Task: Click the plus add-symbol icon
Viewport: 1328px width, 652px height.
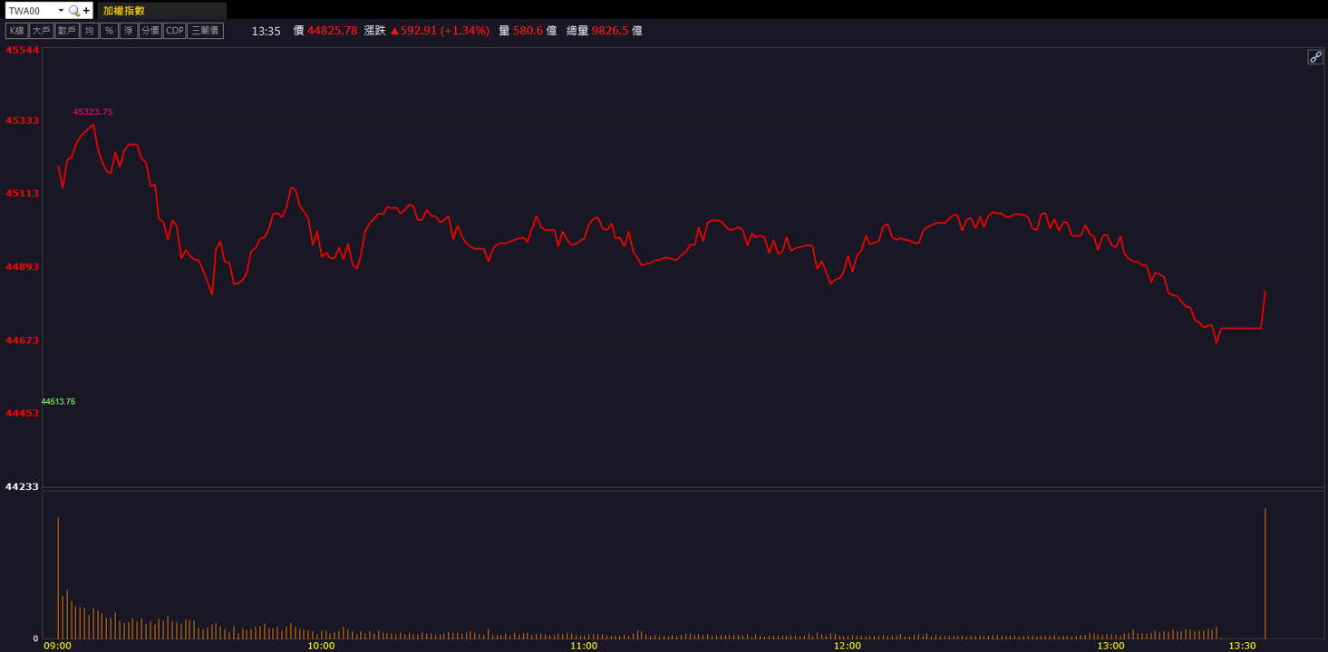Action: 86,11
